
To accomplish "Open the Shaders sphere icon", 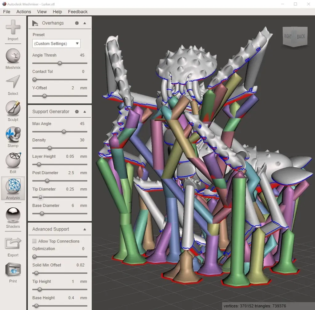I will (13, 214).
